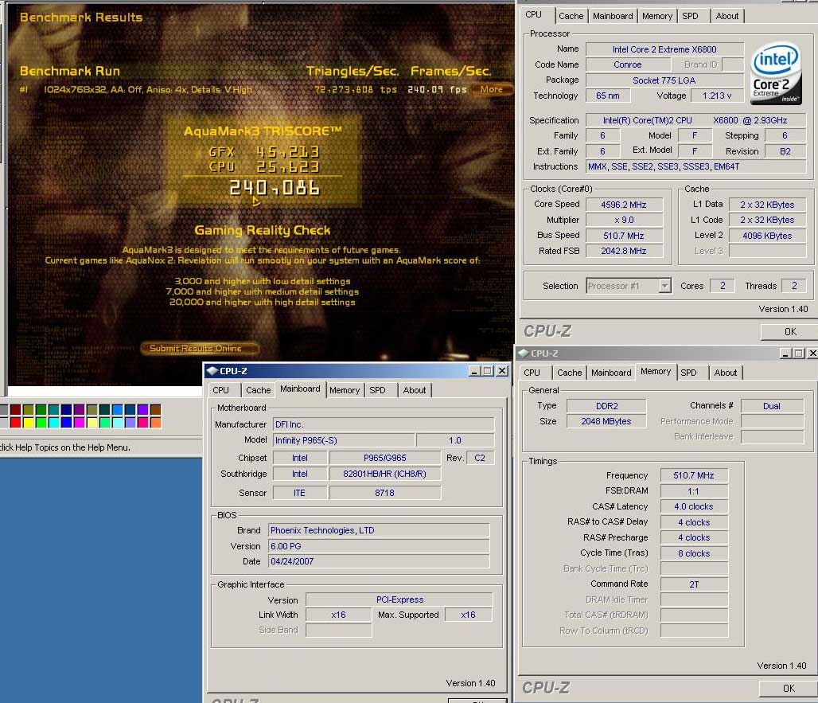Pick the magenta color swatch
818x703 pixels.
click(80, 422)
